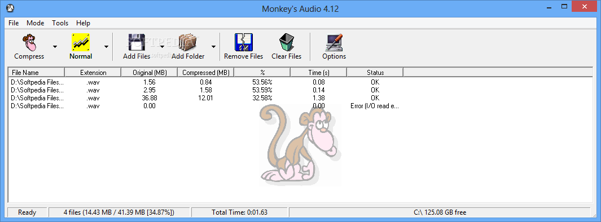Click the Add Folder icon

(188, 42)
